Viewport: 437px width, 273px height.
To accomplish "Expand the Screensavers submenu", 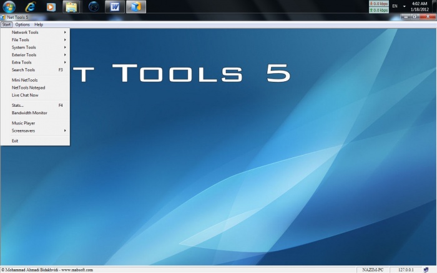I will click(36, 131).
